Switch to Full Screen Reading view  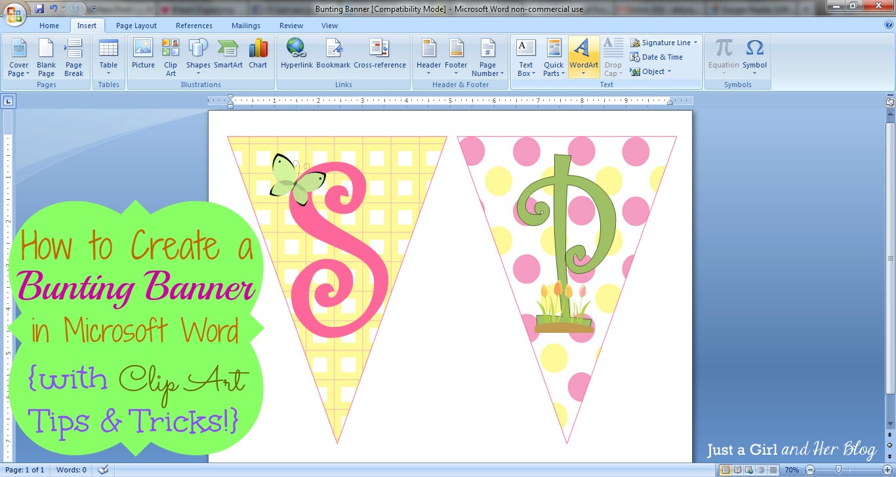(x=737, y=470)
